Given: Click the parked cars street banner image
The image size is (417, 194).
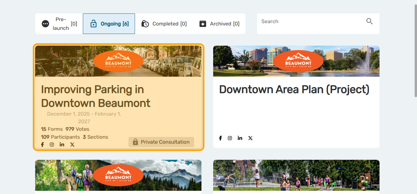Looking at the screenshot, I should (64, 61).
